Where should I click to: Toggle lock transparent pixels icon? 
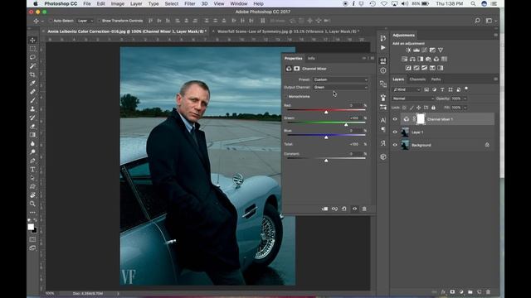pyautogui.click(x=404, y=108)
